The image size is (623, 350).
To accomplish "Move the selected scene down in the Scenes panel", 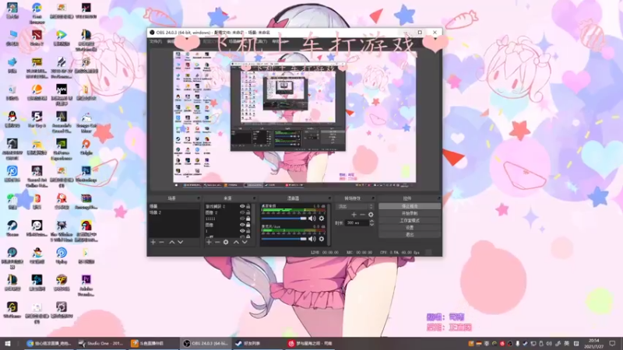I will pyautogui.click(x=181, y=242).
